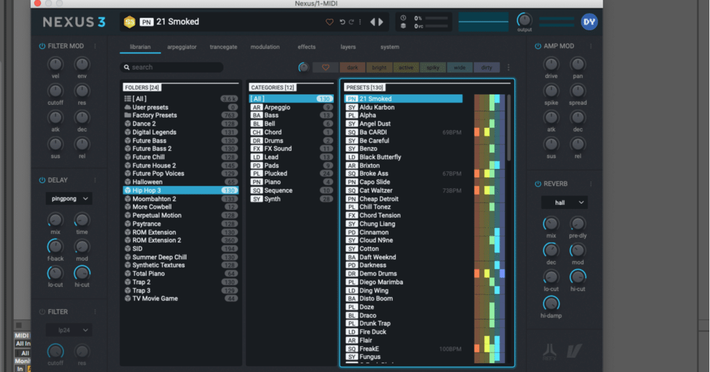Click the Vengeance V logo
710x372 pixels.
click(x=574, y=351)
